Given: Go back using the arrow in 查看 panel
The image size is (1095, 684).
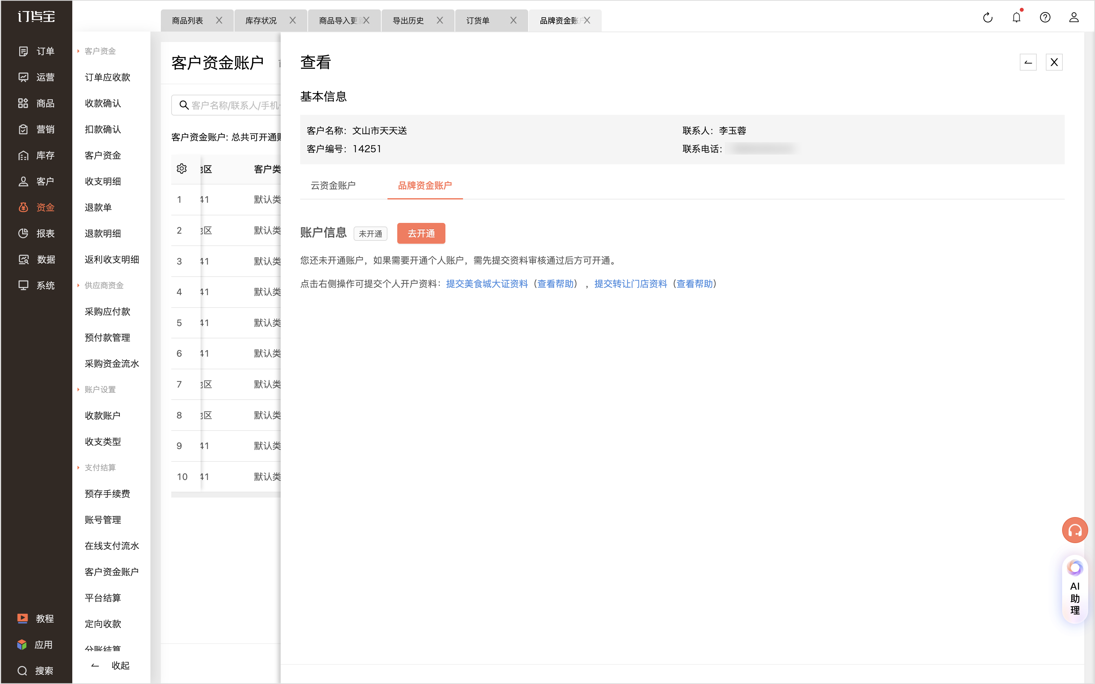Looking at the screenshot, I should tap(1028, 62).
